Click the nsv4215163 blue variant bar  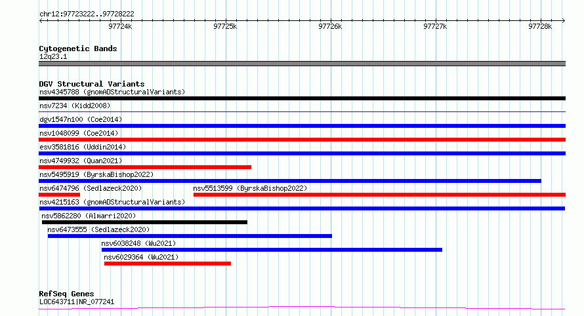[302, 208]
